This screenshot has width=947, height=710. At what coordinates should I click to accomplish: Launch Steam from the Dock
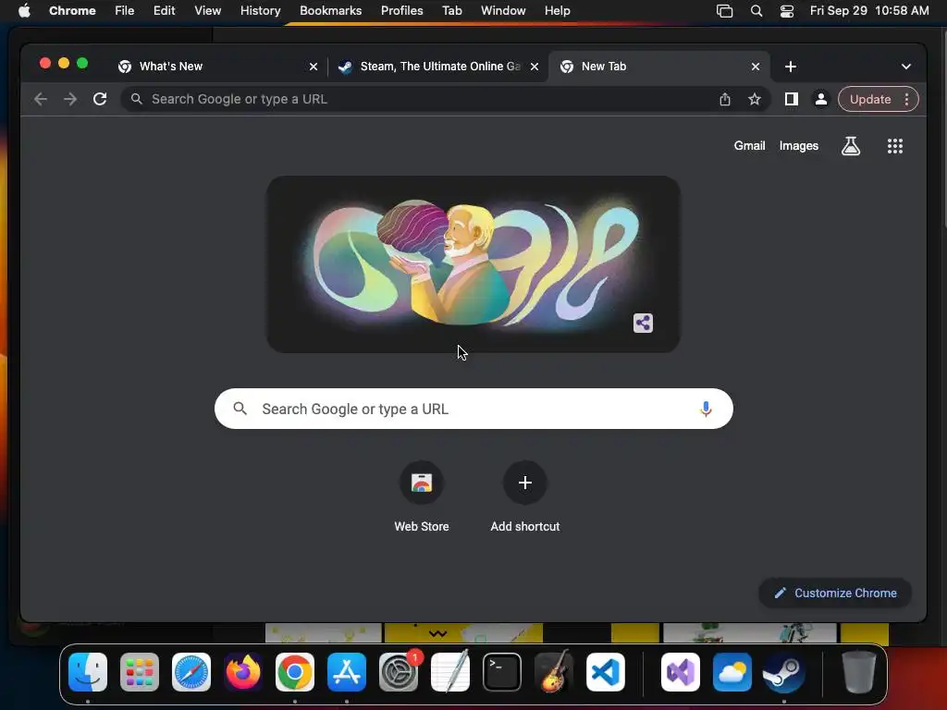tap(784, 672)
